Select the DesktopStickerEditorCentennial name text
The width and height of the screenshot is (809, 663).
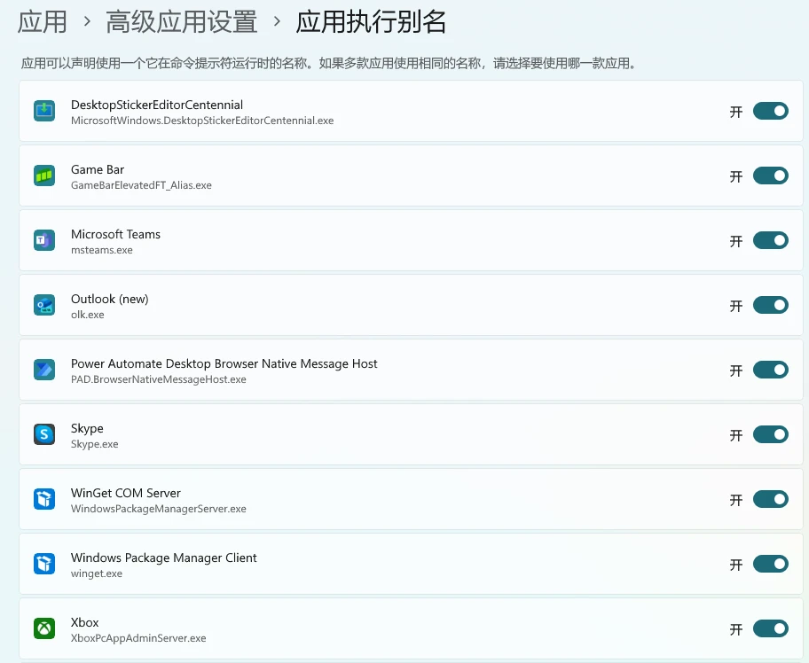157,105
